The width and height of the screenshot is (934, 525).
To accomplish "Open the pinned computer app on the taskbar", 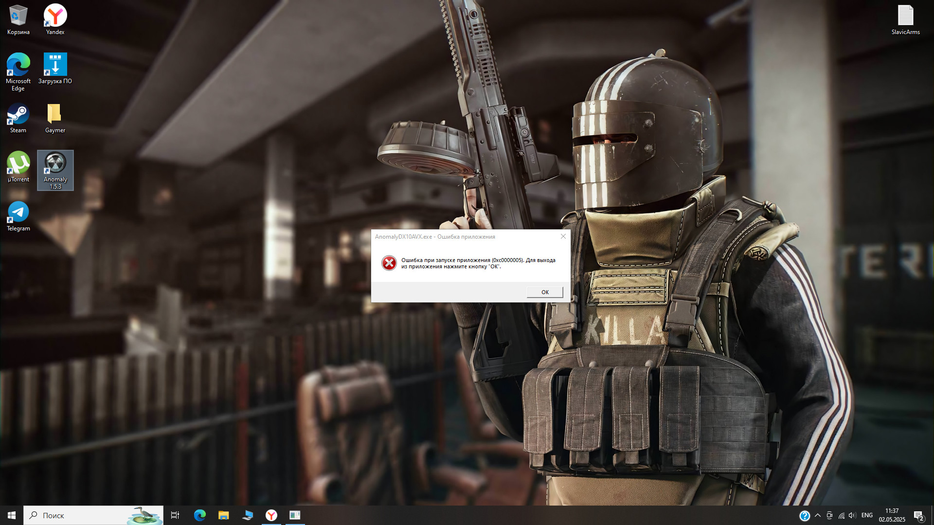I will 248,515.
